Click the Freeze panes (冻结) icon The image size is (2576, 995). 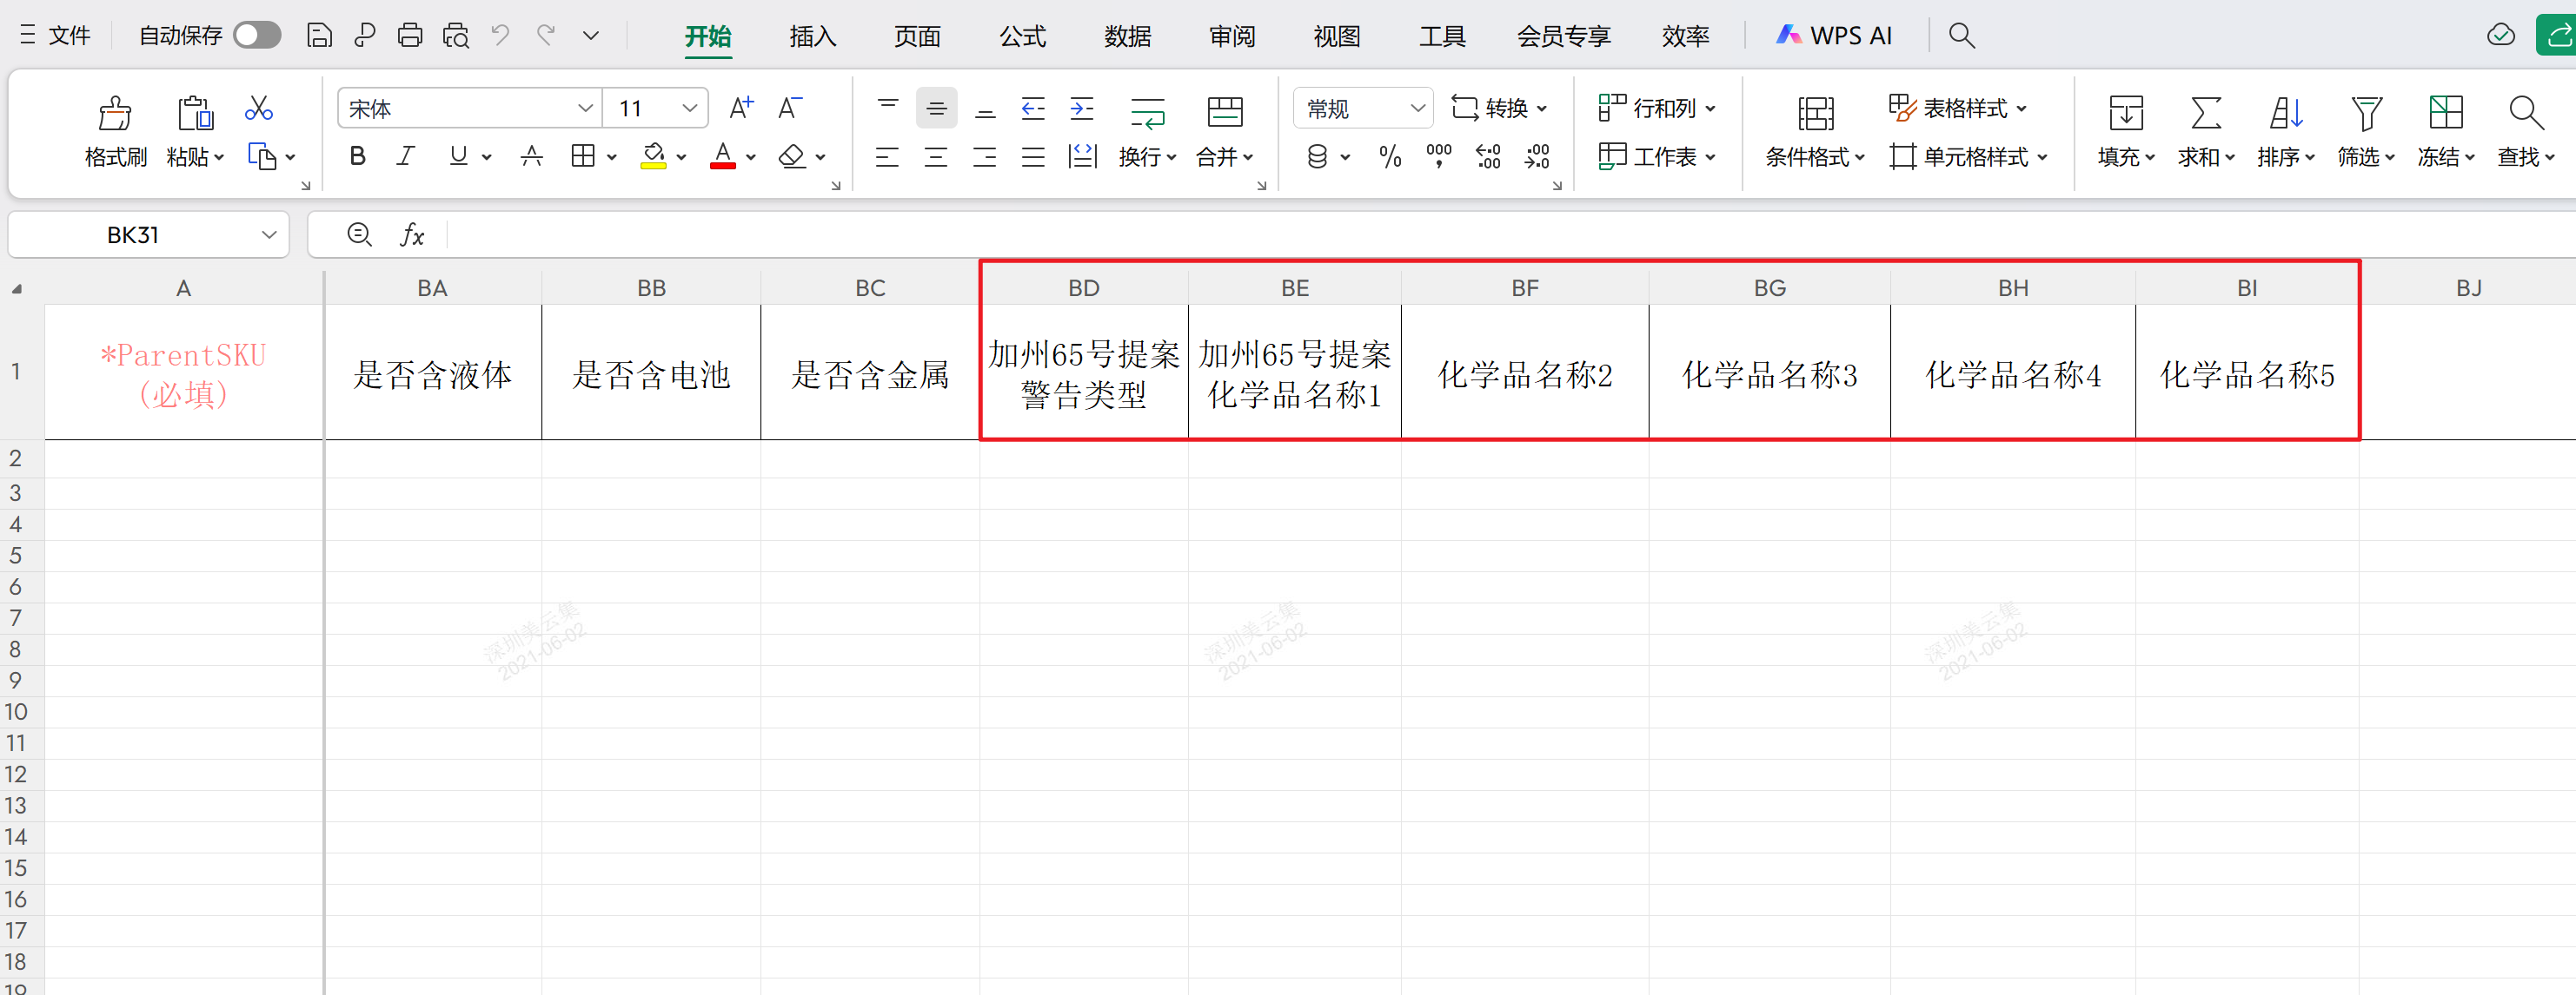tap(2445, 114)
